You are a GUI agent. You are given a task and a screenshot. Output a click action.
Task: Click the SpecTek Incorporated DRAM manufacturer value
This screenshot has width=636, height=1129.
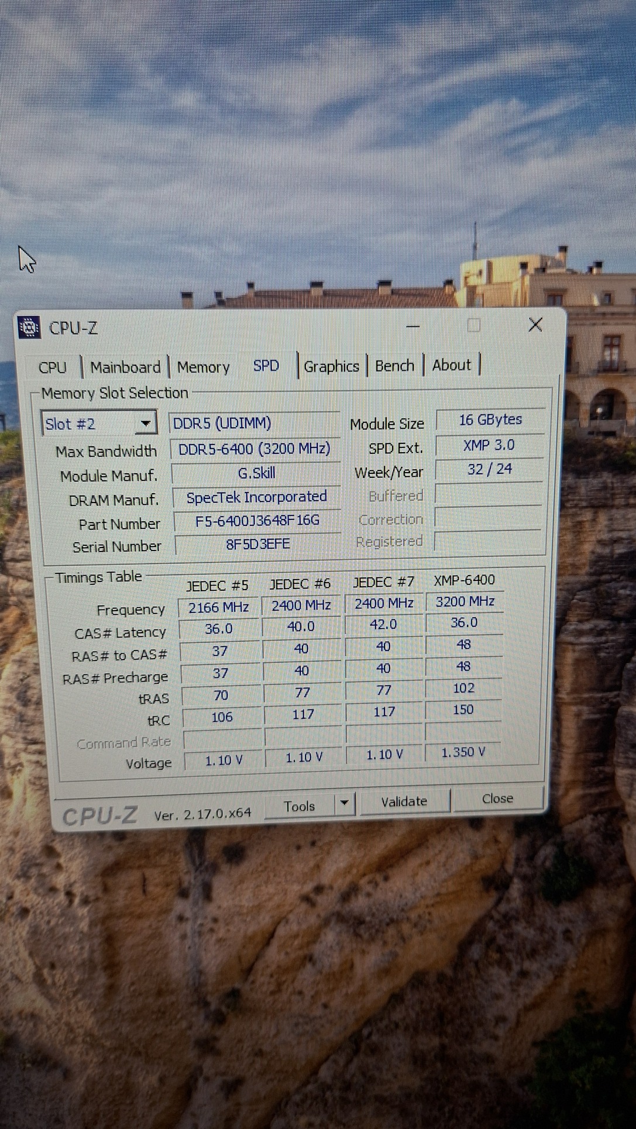(x=256, y=497)
